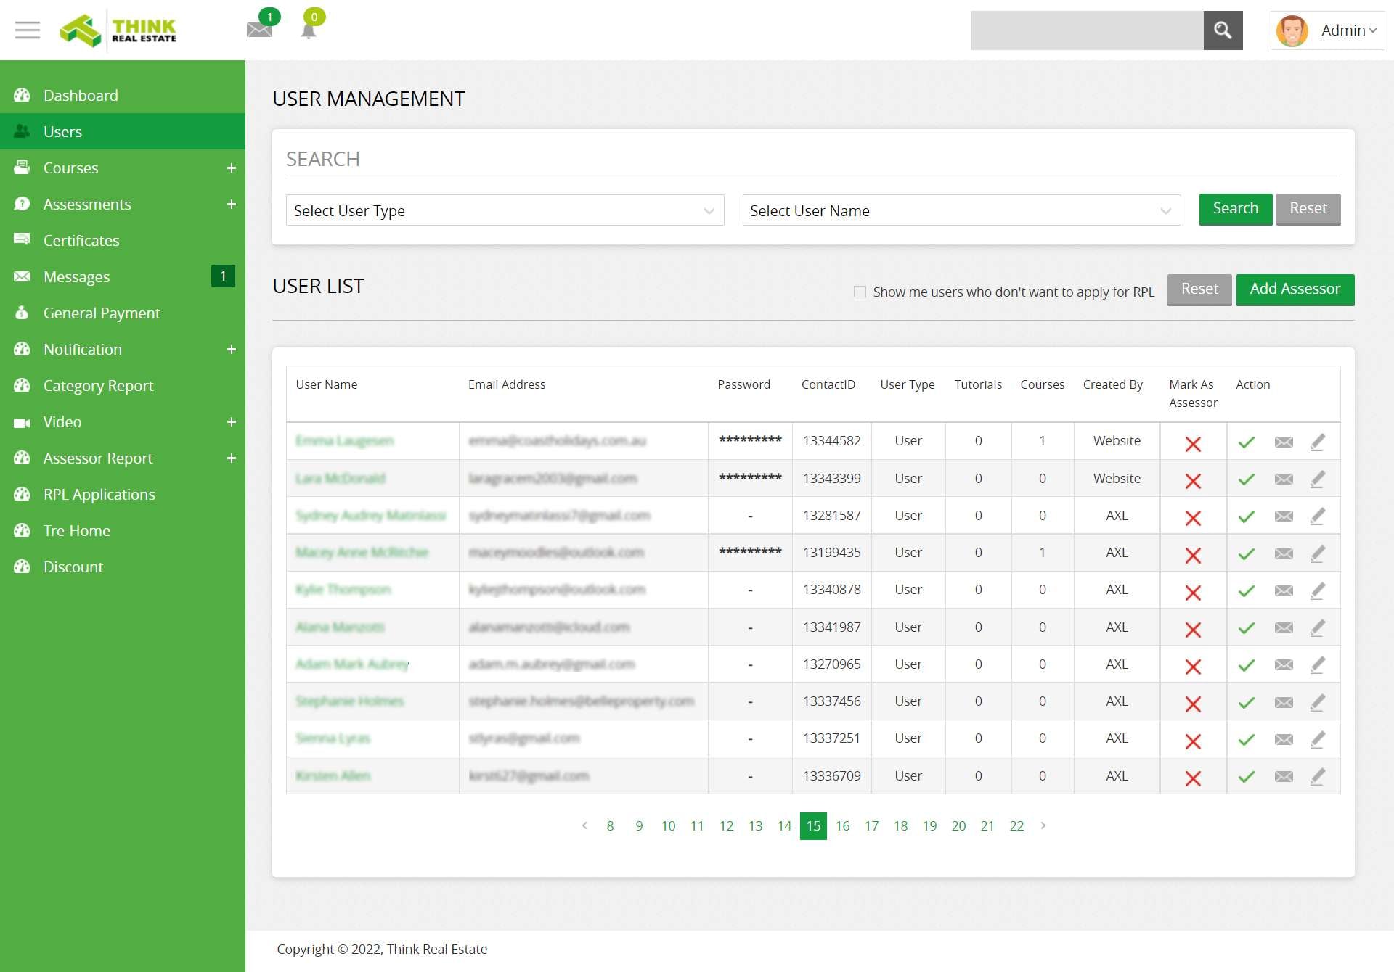Go to previous pagination set arrow

(584, 825)
